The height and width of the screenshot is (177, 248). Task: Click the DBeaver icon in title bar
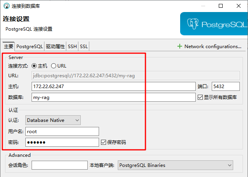click(x=6, y=6)
